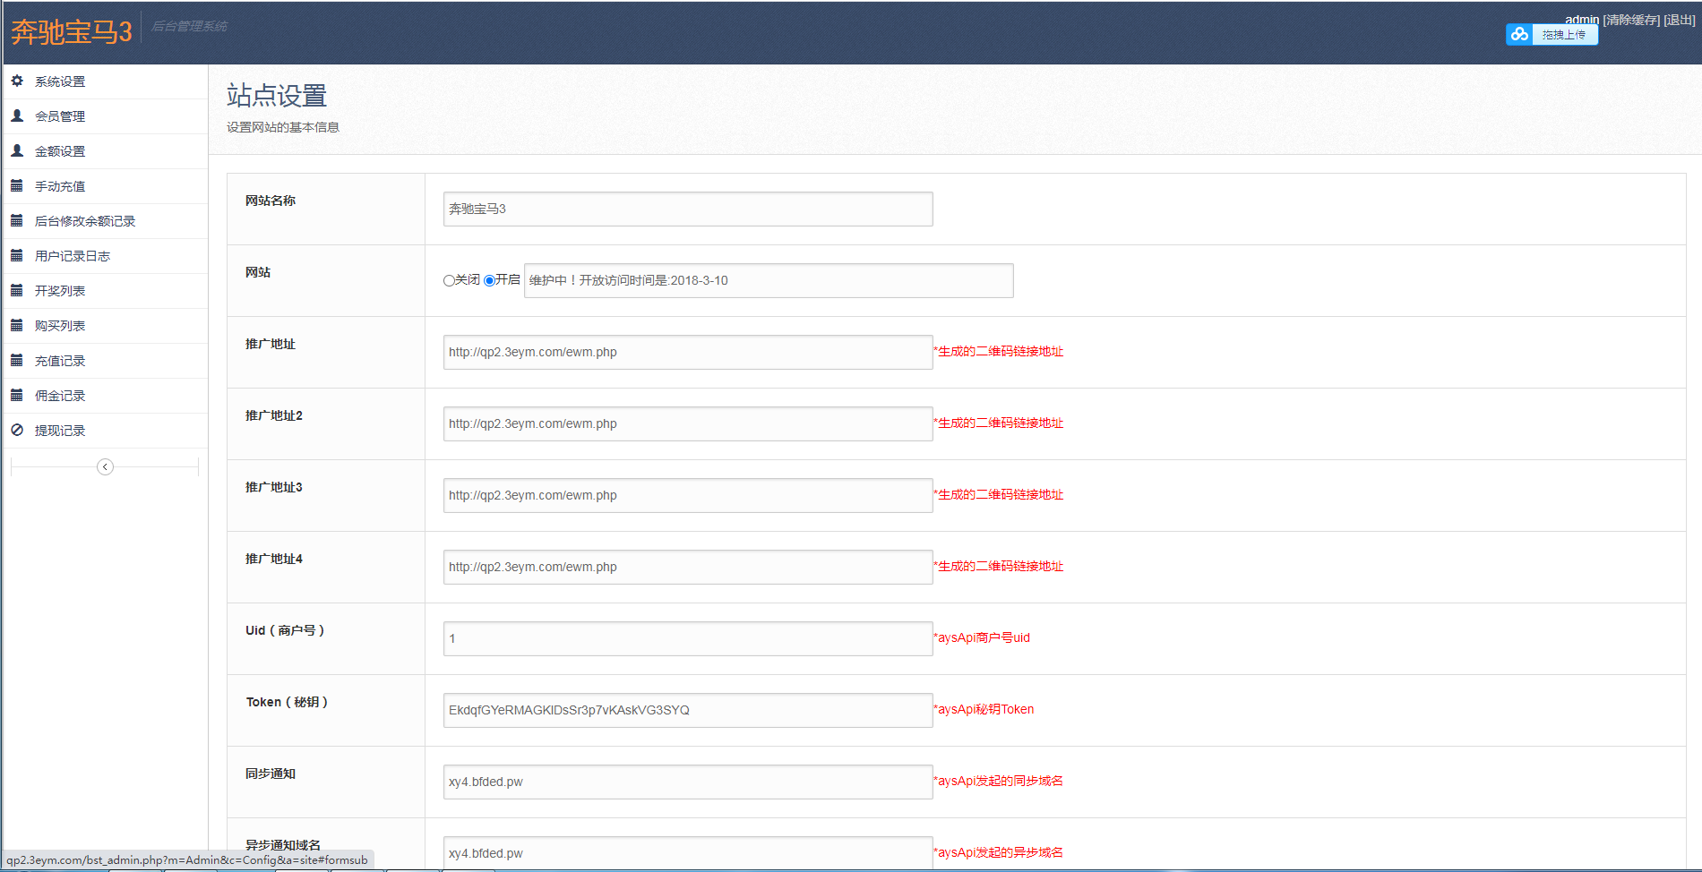Click the cloud upload icon in header
Image resolution: width=1702 pixels, height=872 pixels.
(x=1519, y=34)
